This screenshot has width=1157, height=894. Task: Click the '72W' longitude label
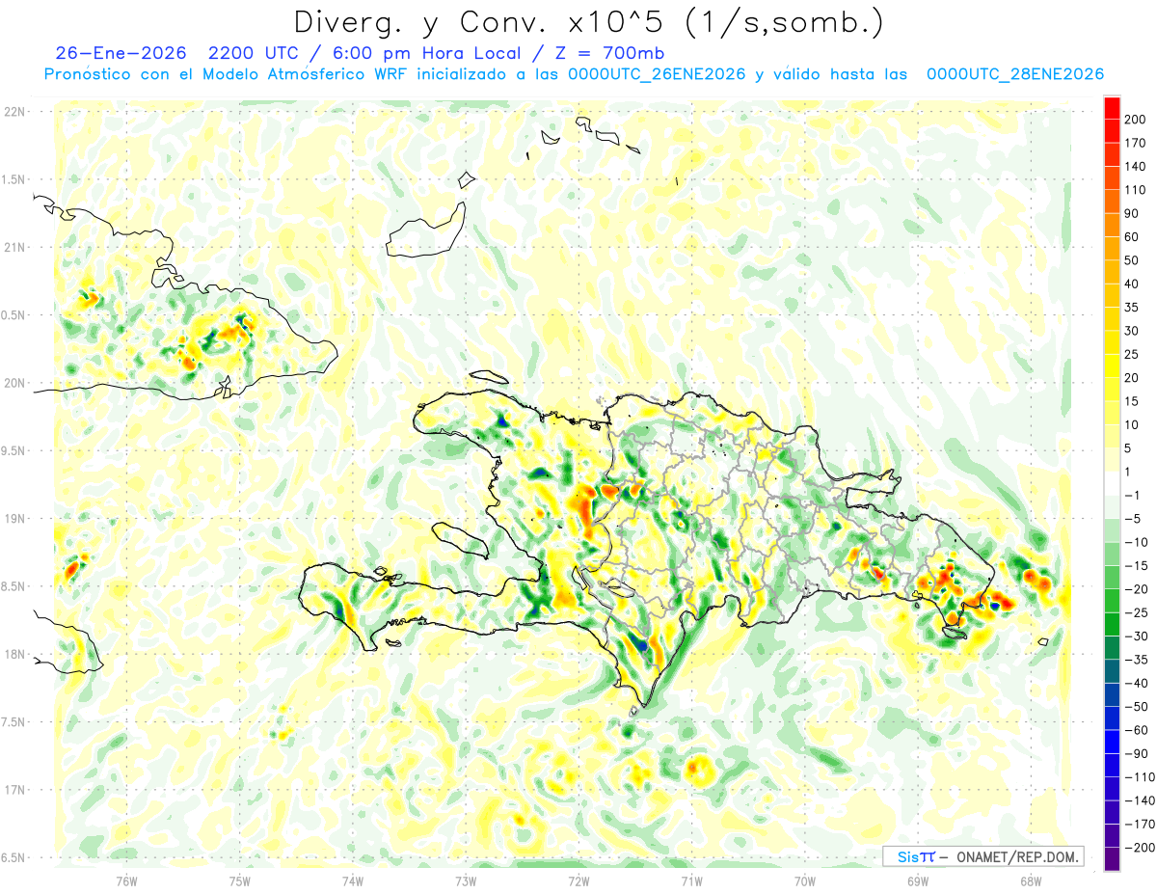578,880
